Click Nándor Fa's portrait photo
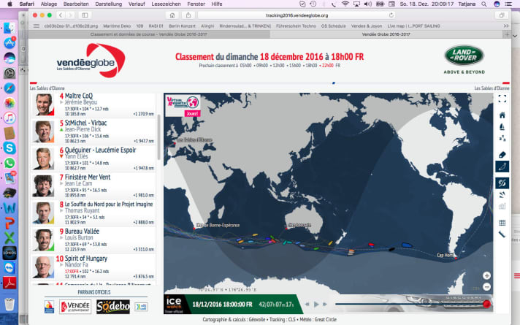 [43, 267]
